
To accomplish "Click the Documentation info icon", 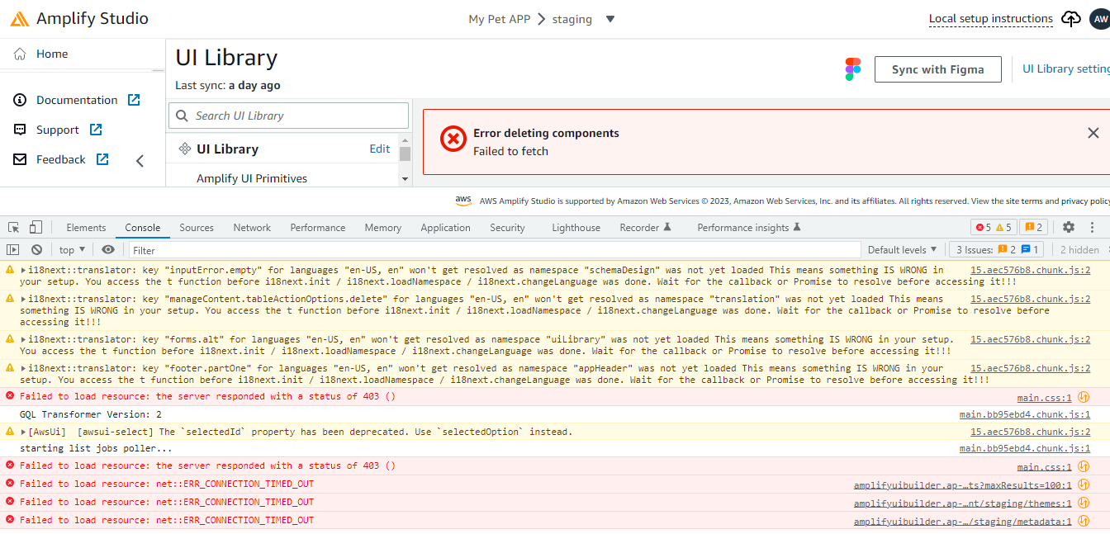I will (21, 100).
